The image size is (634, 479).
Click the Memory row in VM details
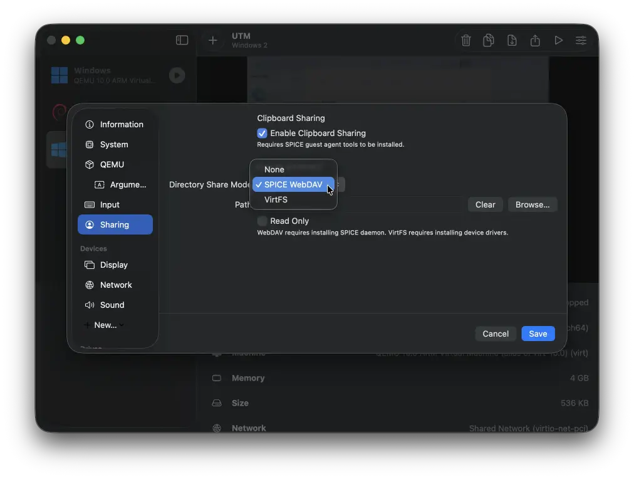pos(400,378)
